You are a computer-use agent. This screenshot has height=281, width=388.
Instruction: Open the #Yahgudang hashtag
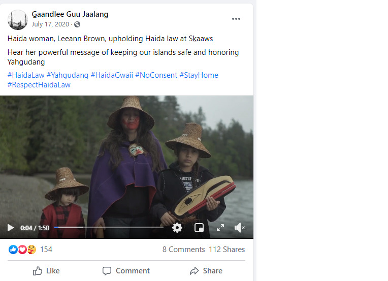tap(67, 75)
